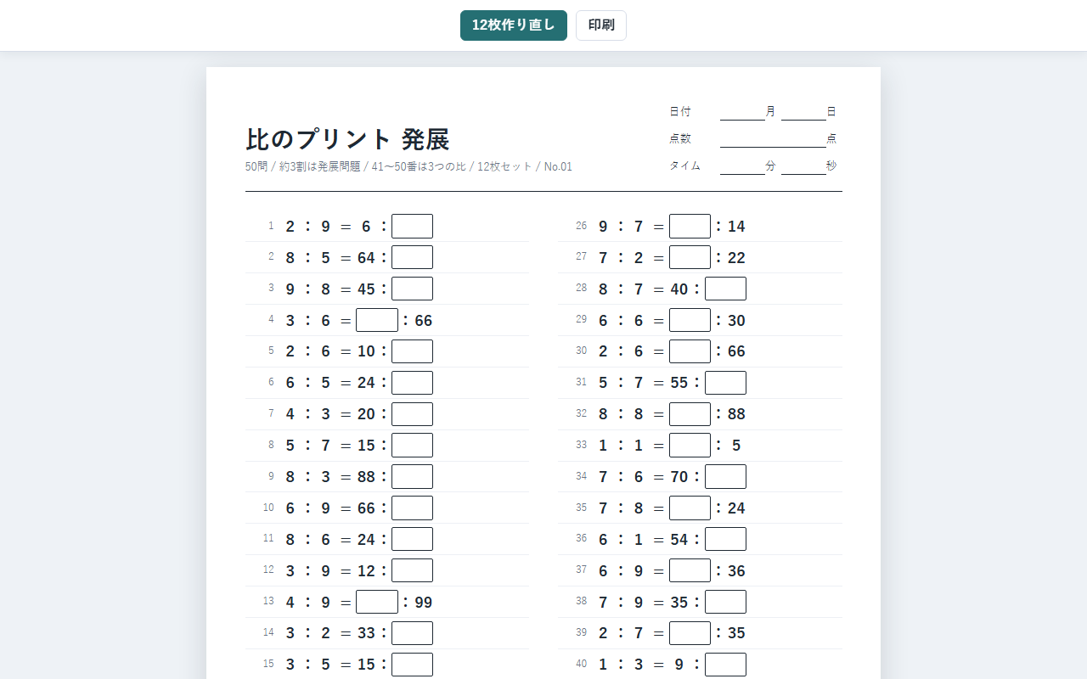Click the 日付 label
This screenshot has height=679, width=1087.
click(680, 111)
